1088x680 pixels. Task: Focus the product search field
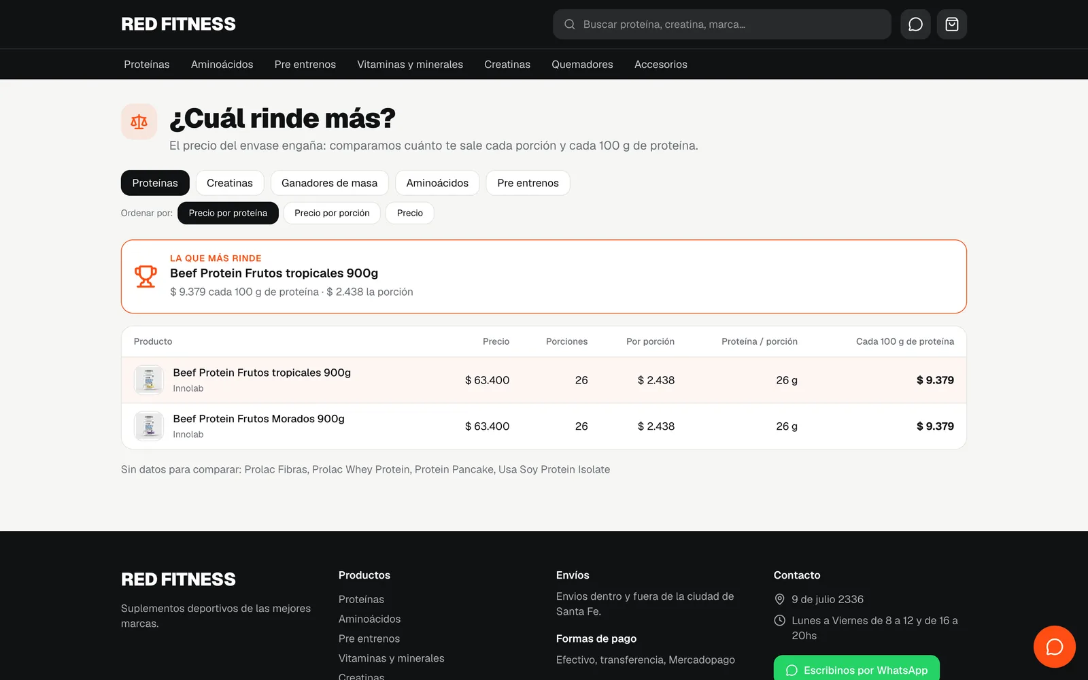(x=722, y=24)
